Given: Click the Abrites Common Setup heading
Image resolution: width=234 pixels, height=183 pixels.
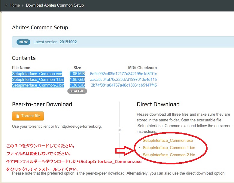Looking at the screenshot, I should 40,27.
